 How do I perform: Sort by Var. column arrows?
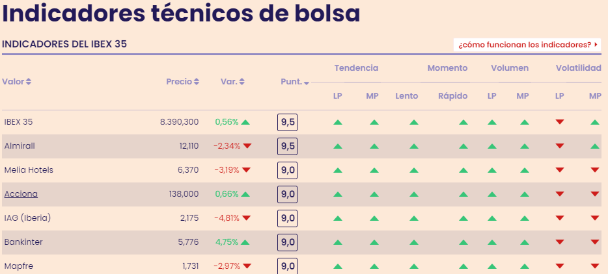point(242,82)
